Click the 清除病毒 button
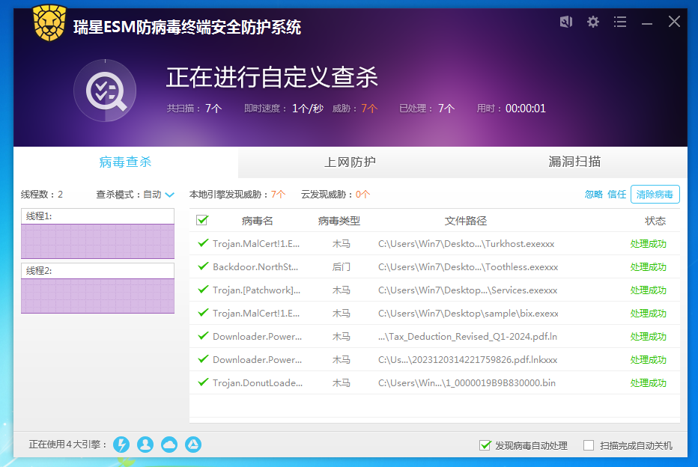The height and width of the screenshot is (467, 698). [655, 195]
